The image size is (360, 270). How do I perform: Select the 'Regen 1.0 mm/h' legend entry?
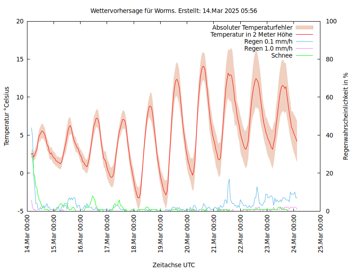268,49
